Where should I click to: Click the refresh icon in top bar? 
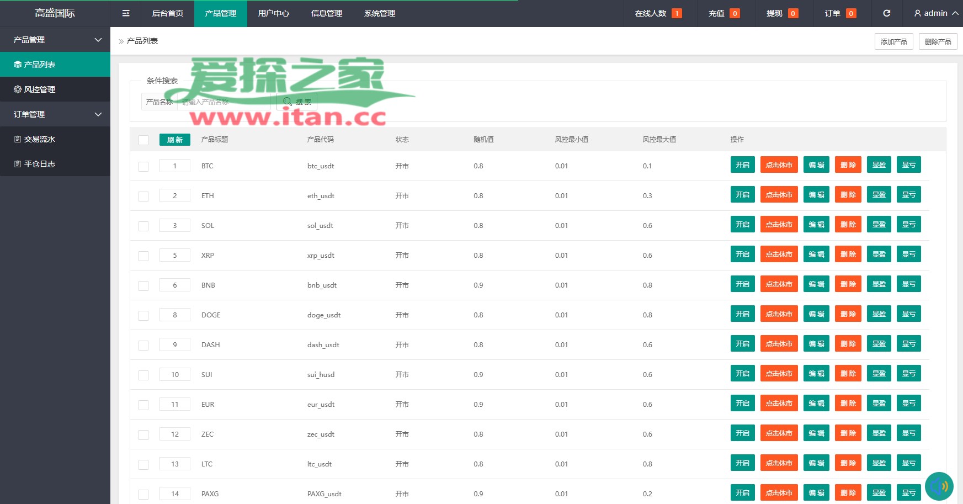[886, 13]
